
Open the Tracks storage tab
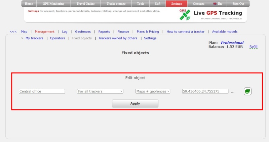(x=116, y=4)
